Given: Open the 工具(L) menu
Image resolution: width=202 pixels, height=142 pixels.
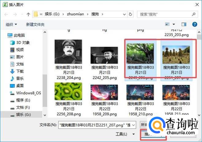Looking at the screenshot, I should tap(125, 134).
